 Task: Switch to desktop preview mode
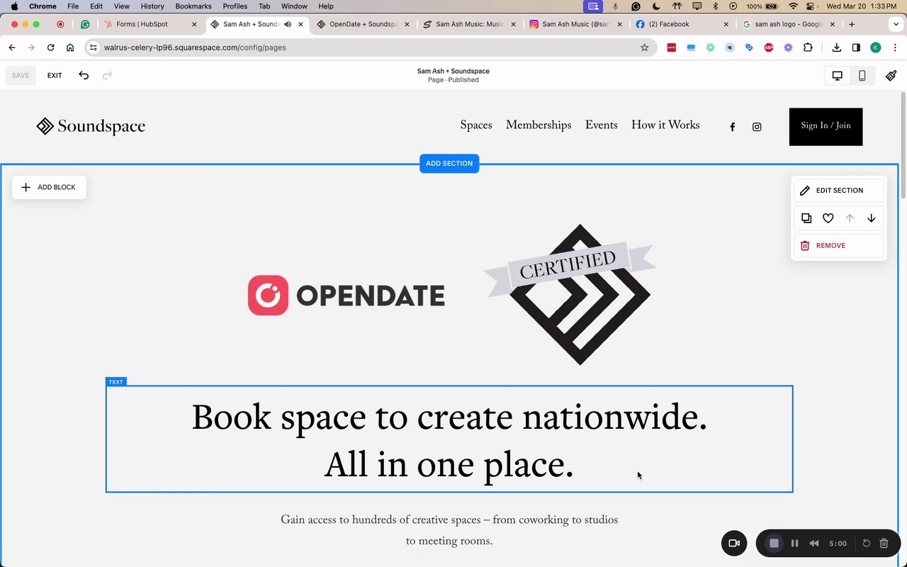click(837, 76)
